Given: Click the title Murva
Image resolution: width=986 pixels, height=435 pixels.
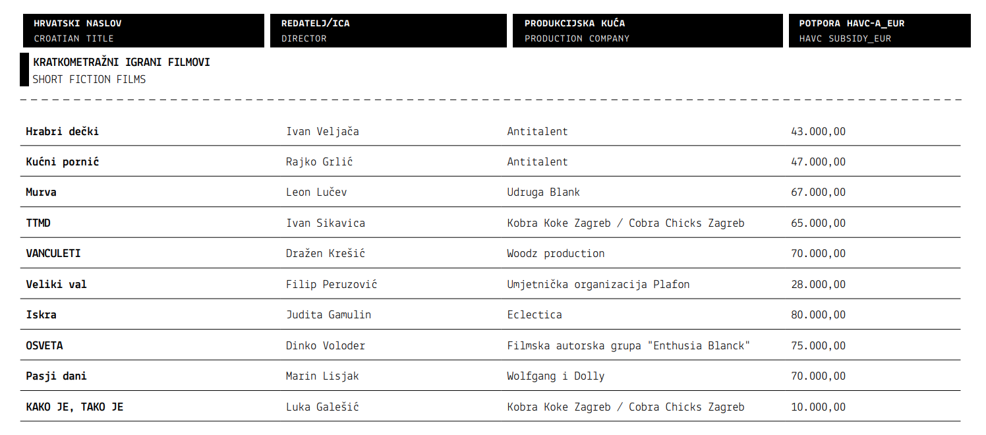Looking at the screenshot, I should (41, 192).
